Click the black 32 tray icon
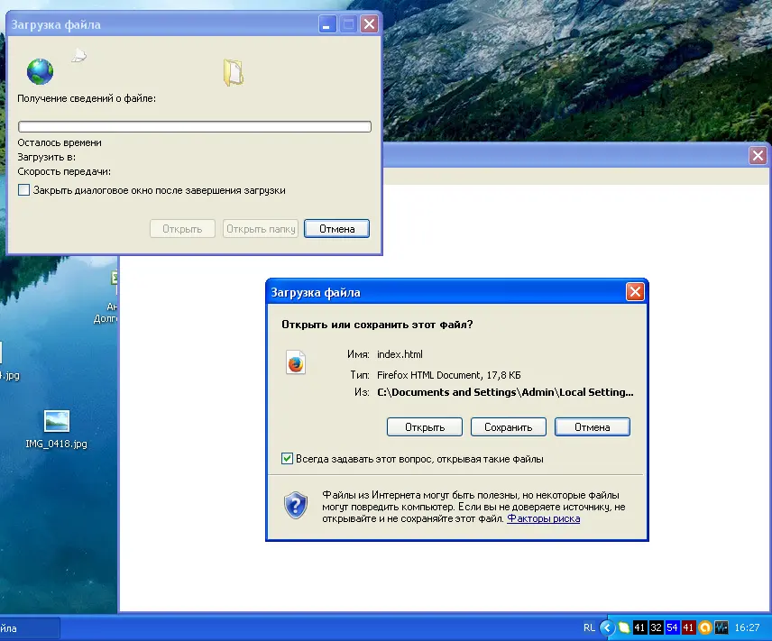 (656, 627)
